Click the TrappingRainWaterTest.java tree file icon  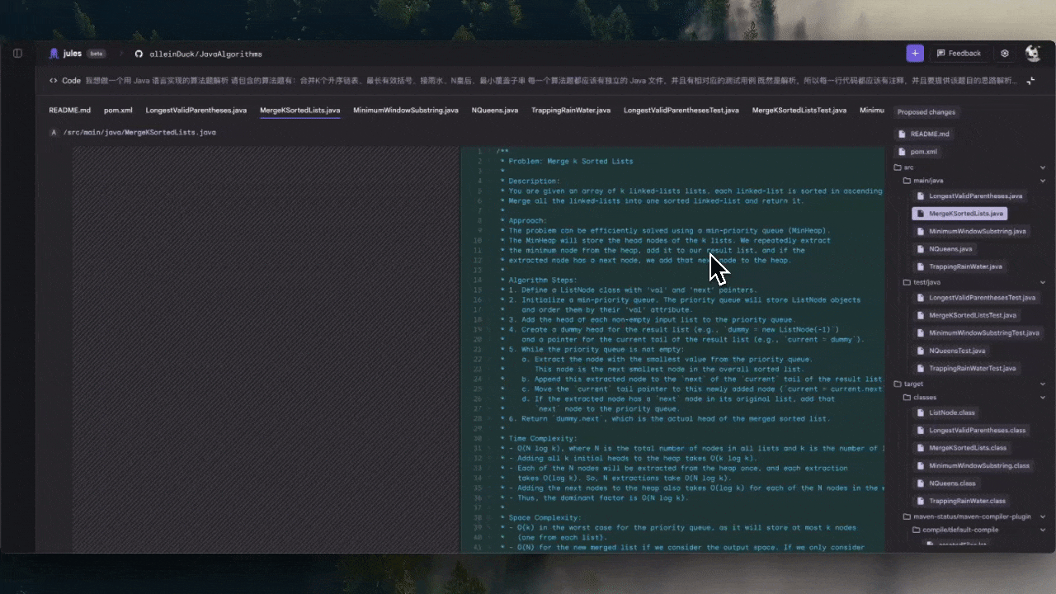[922, 369]
